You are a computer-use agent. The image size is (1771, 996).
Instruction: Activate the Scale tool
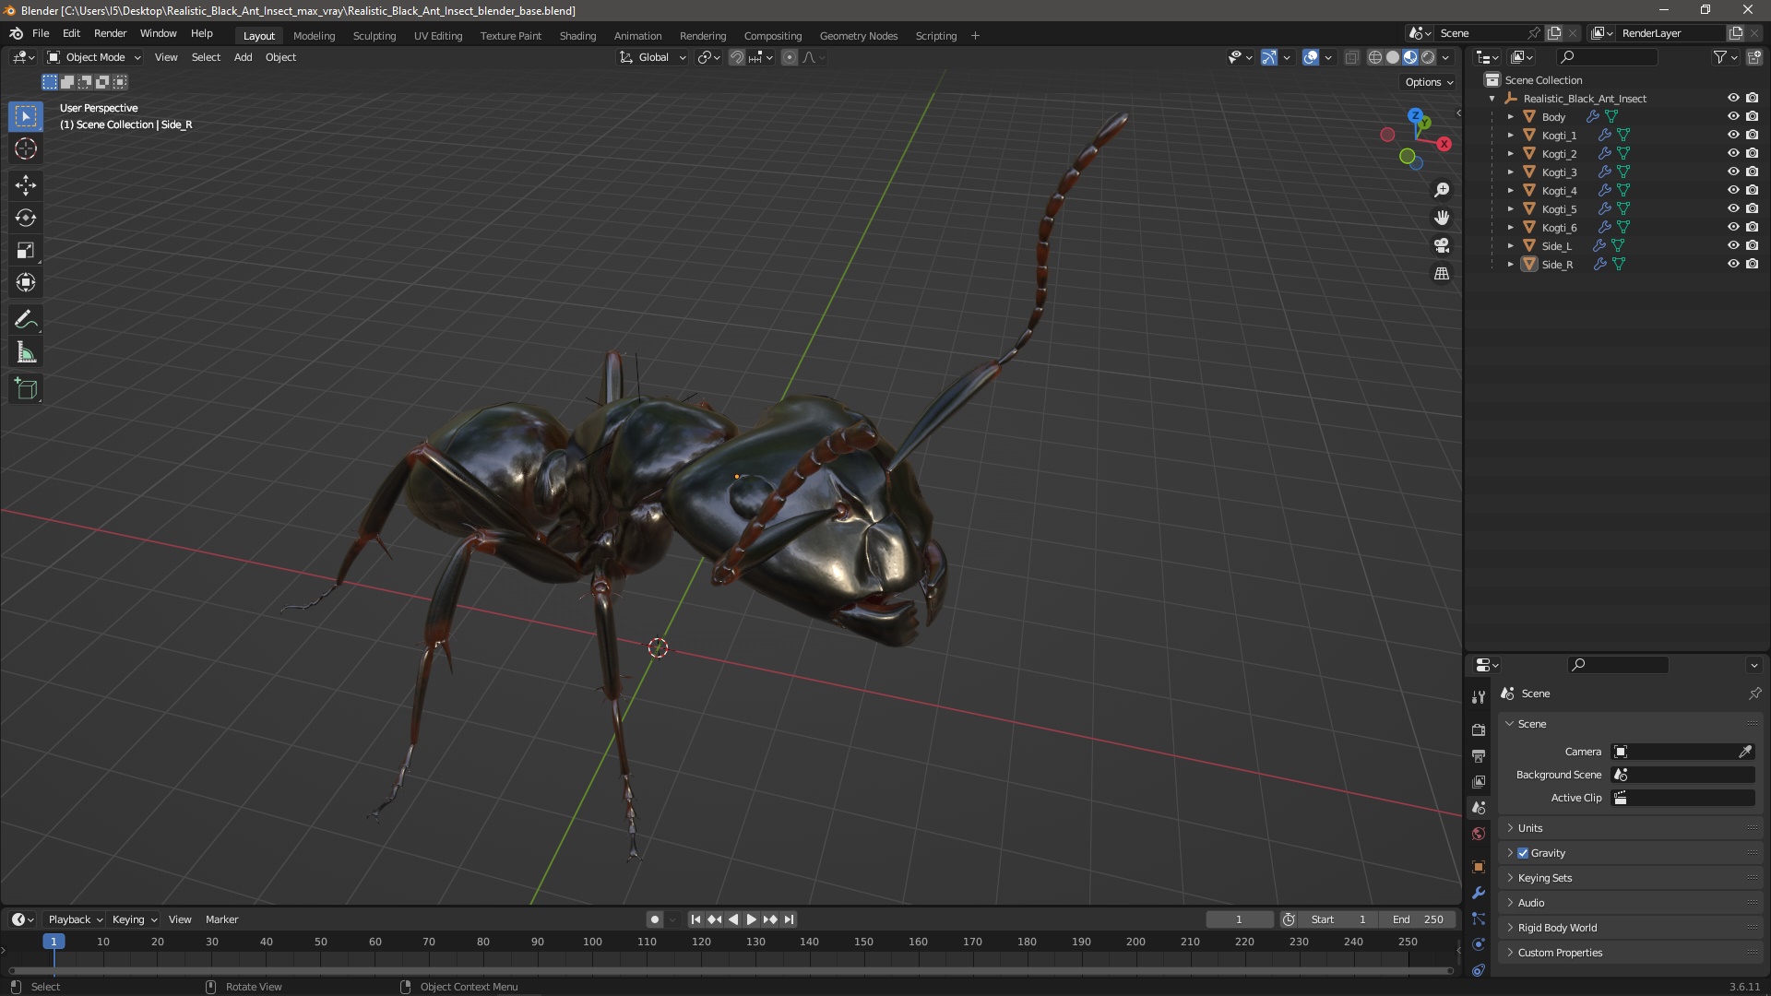pyautogui.click(x=26, y=250)
